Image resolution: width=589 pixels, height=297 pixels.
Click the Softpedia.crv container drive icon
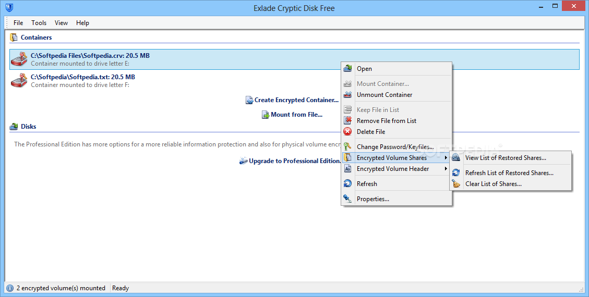point(19,59)
